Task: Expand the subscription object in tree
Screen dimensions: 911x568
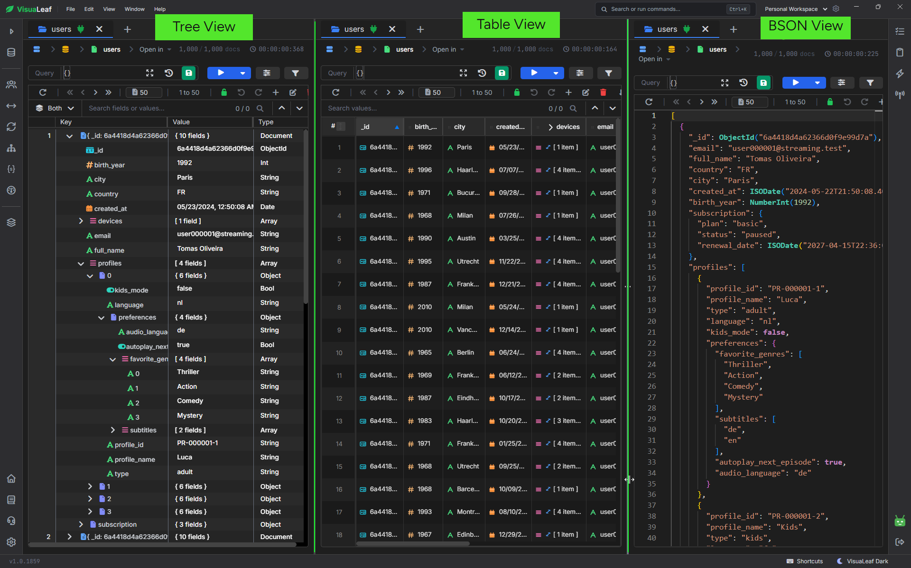Action: (81, 524)
